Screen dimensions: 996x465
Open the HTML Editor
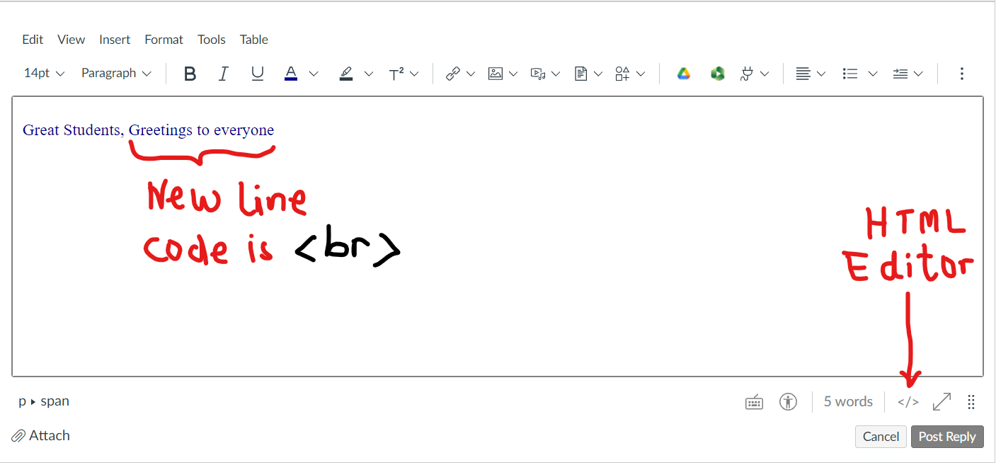click(908, 401)
